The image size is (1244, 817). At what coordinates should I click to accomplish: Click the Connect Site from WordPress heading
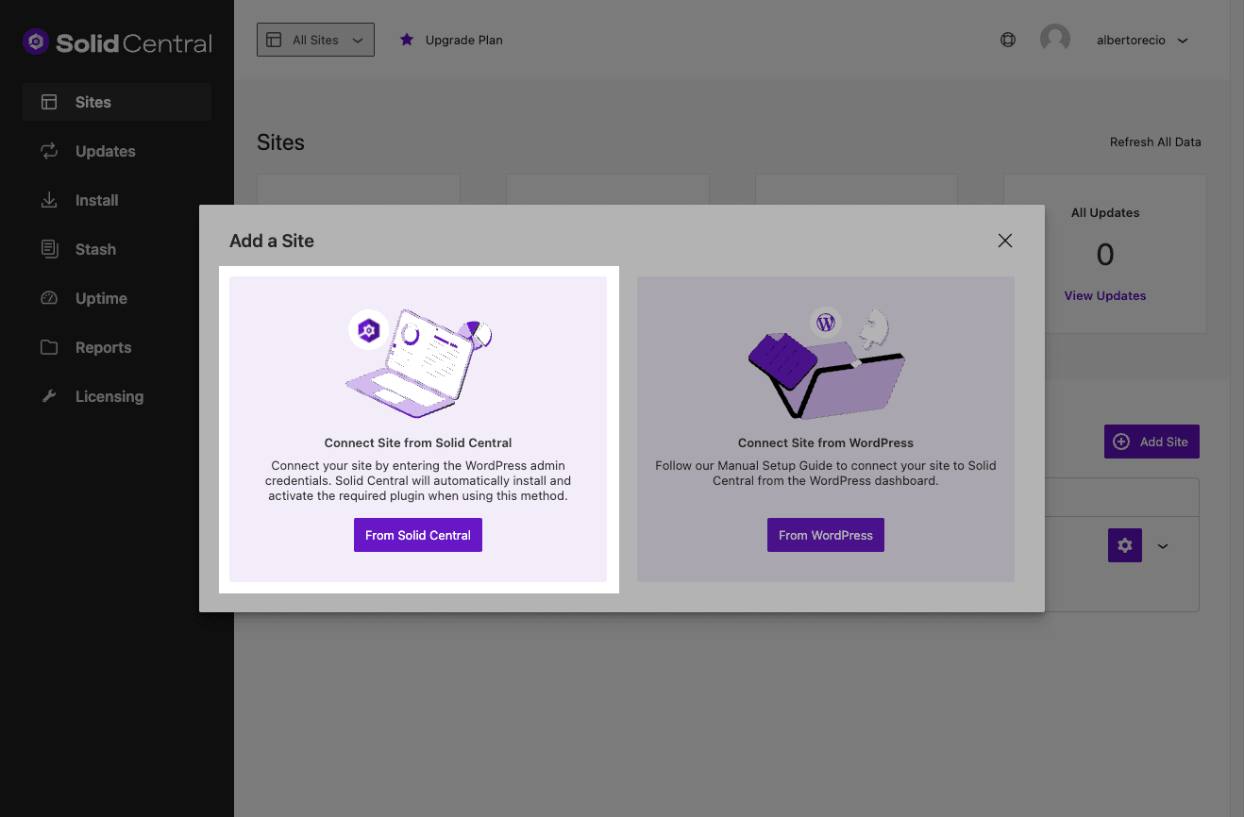pyautogui.click(x=826, y=442)
